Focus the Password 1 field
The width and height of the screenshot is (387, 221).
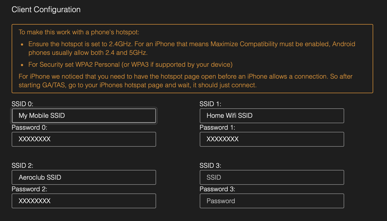pyautogui.click(x=272, y=139)
